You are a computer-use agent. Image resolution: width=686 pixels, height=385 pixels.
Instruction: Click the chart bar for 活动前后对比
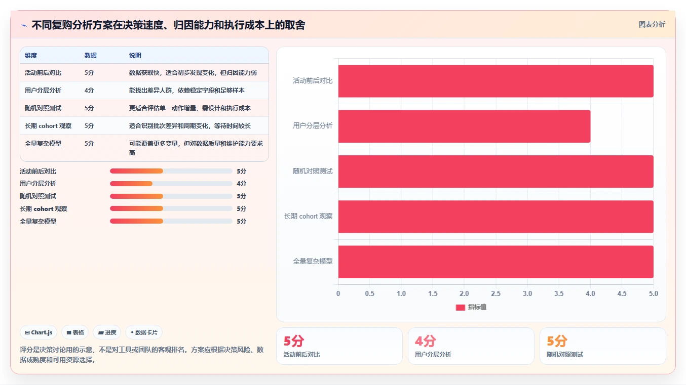(x=496, y=81)
